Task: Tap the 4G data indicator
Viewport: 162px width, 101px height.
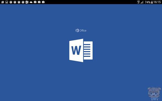Action: pyautogui.click(x=138, y=2)
